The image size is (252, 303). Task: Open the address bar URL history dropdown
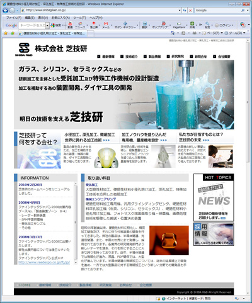[x=180, y=10]
